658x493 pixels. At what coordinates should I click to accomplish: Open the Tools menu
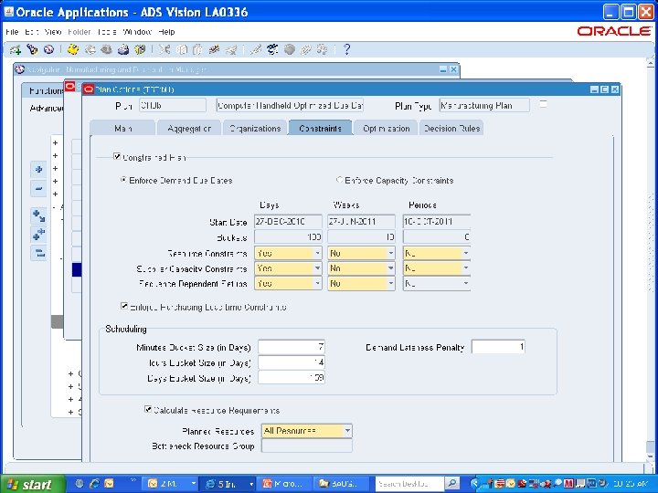[107, 32]
